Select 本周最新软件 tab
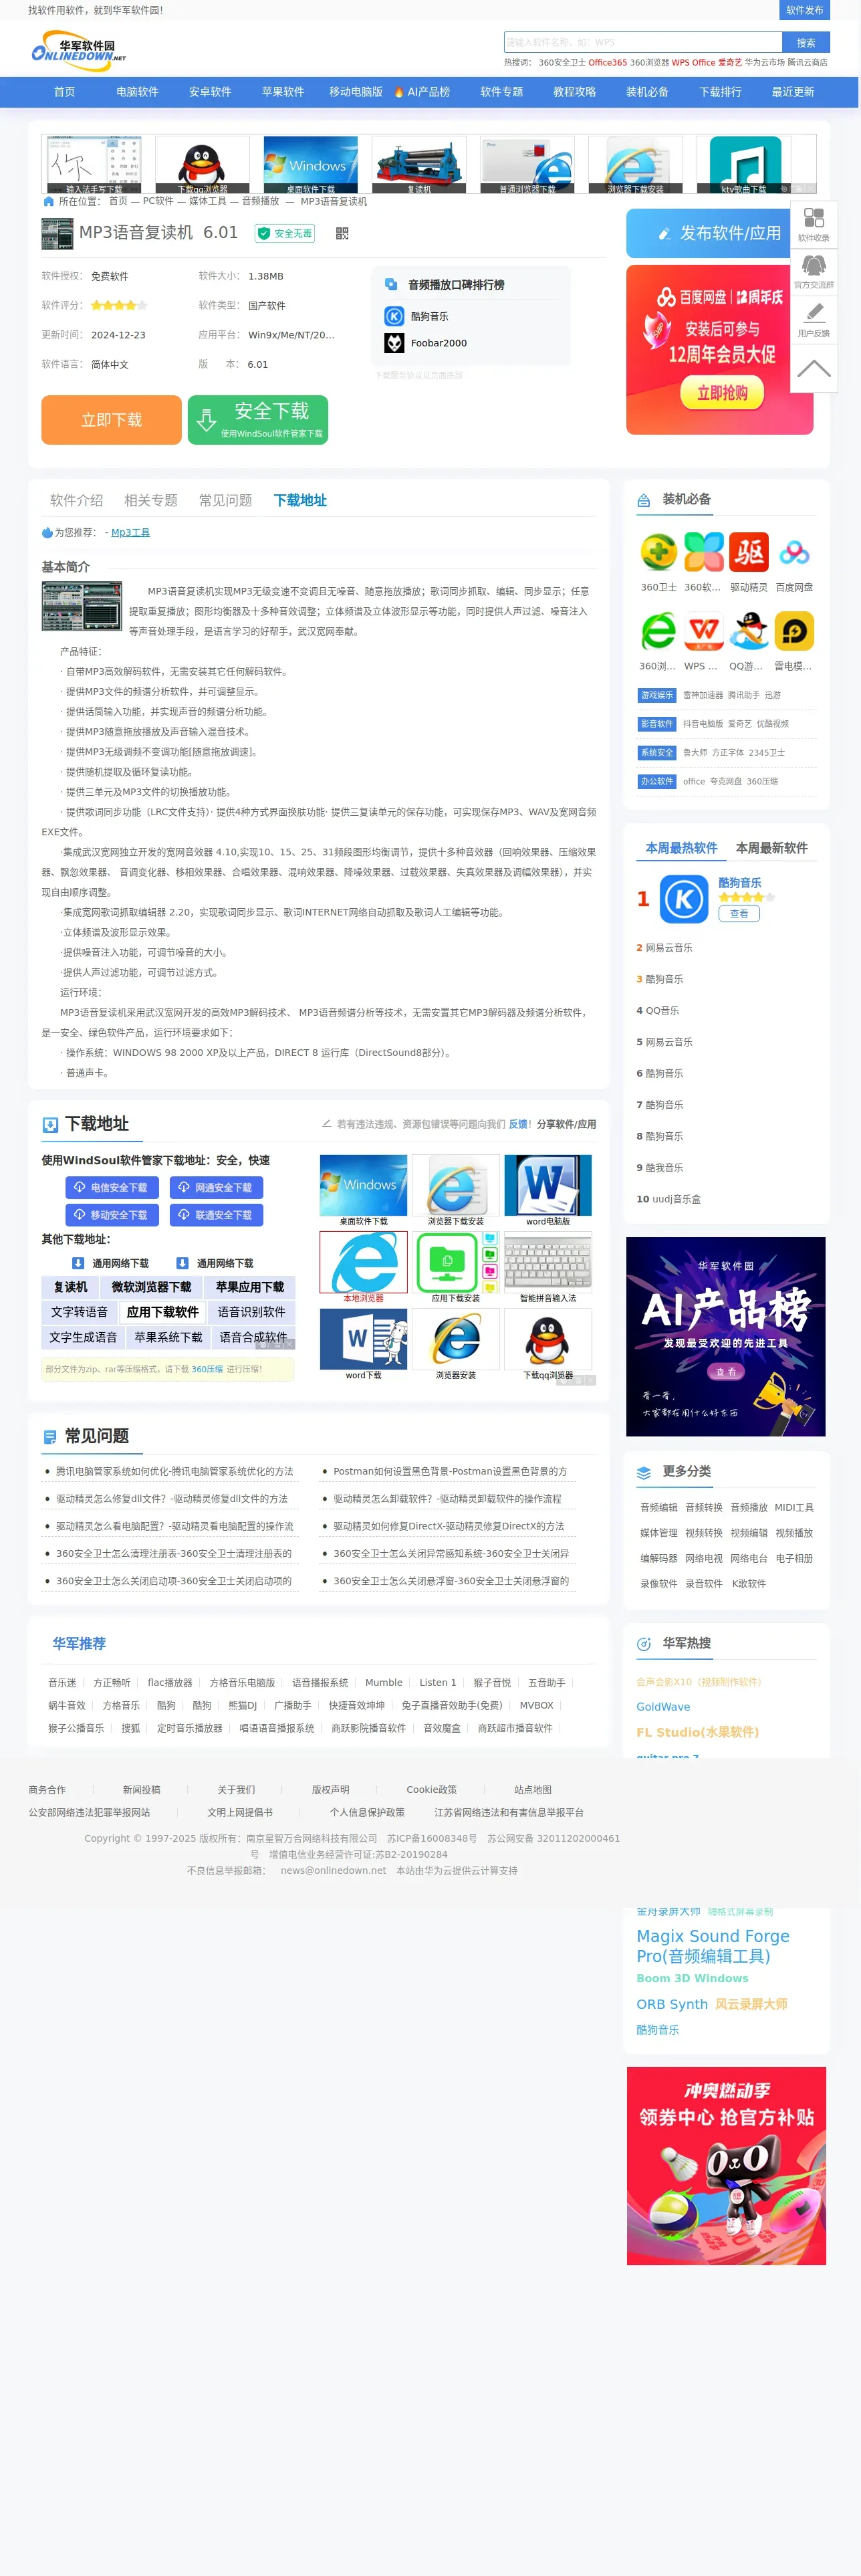This screenshot has width=861, height=2576. (x=771, y=848)
